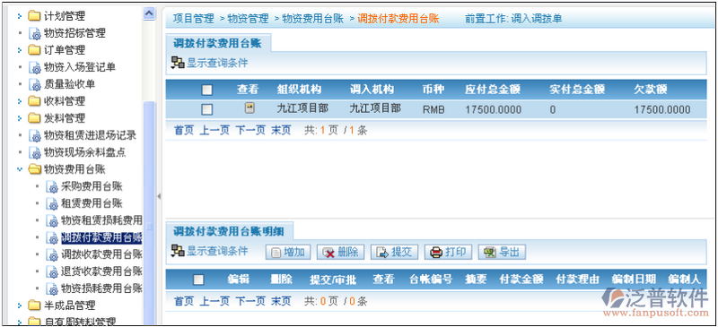
Task: Click the 增加 button
Action: point(288,252)
